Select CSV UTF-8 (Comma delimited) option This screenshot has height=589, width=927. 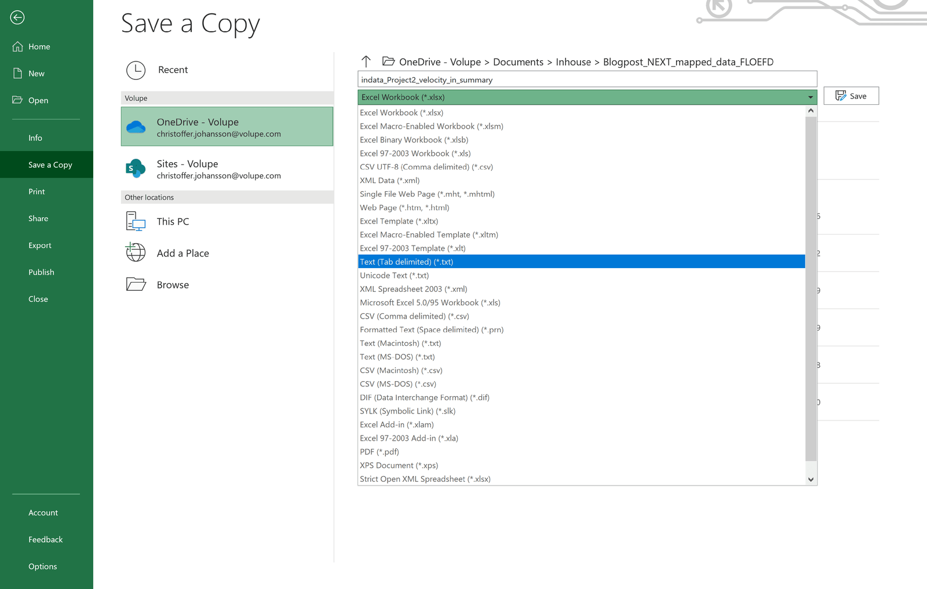point(582,167)
